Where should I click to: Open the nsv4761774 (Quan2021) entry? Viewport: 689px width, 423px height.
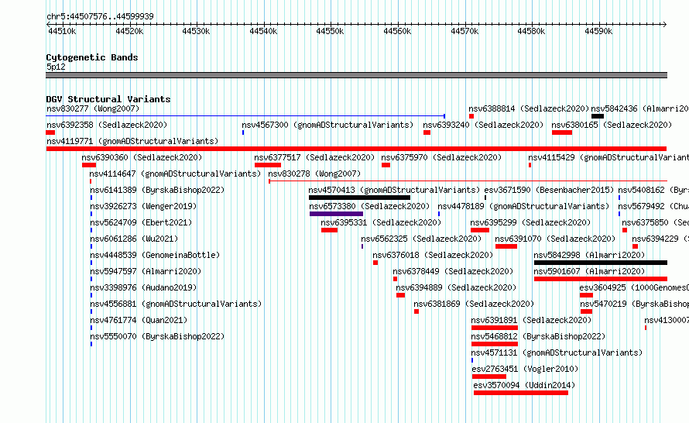coord(139,320)
